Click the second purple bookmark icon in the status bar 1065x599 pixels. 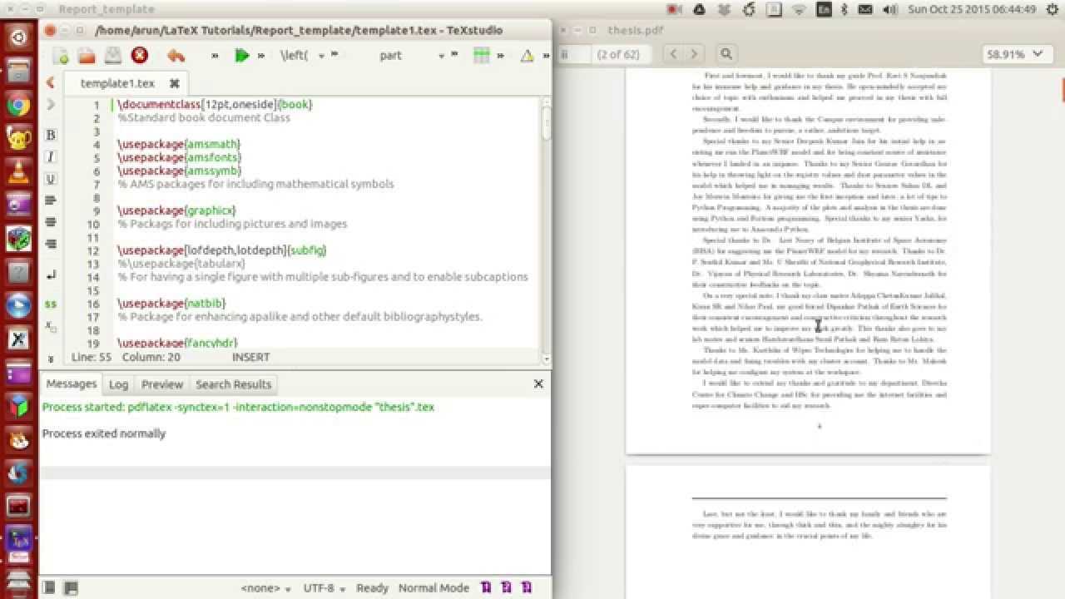coord(507,587)
